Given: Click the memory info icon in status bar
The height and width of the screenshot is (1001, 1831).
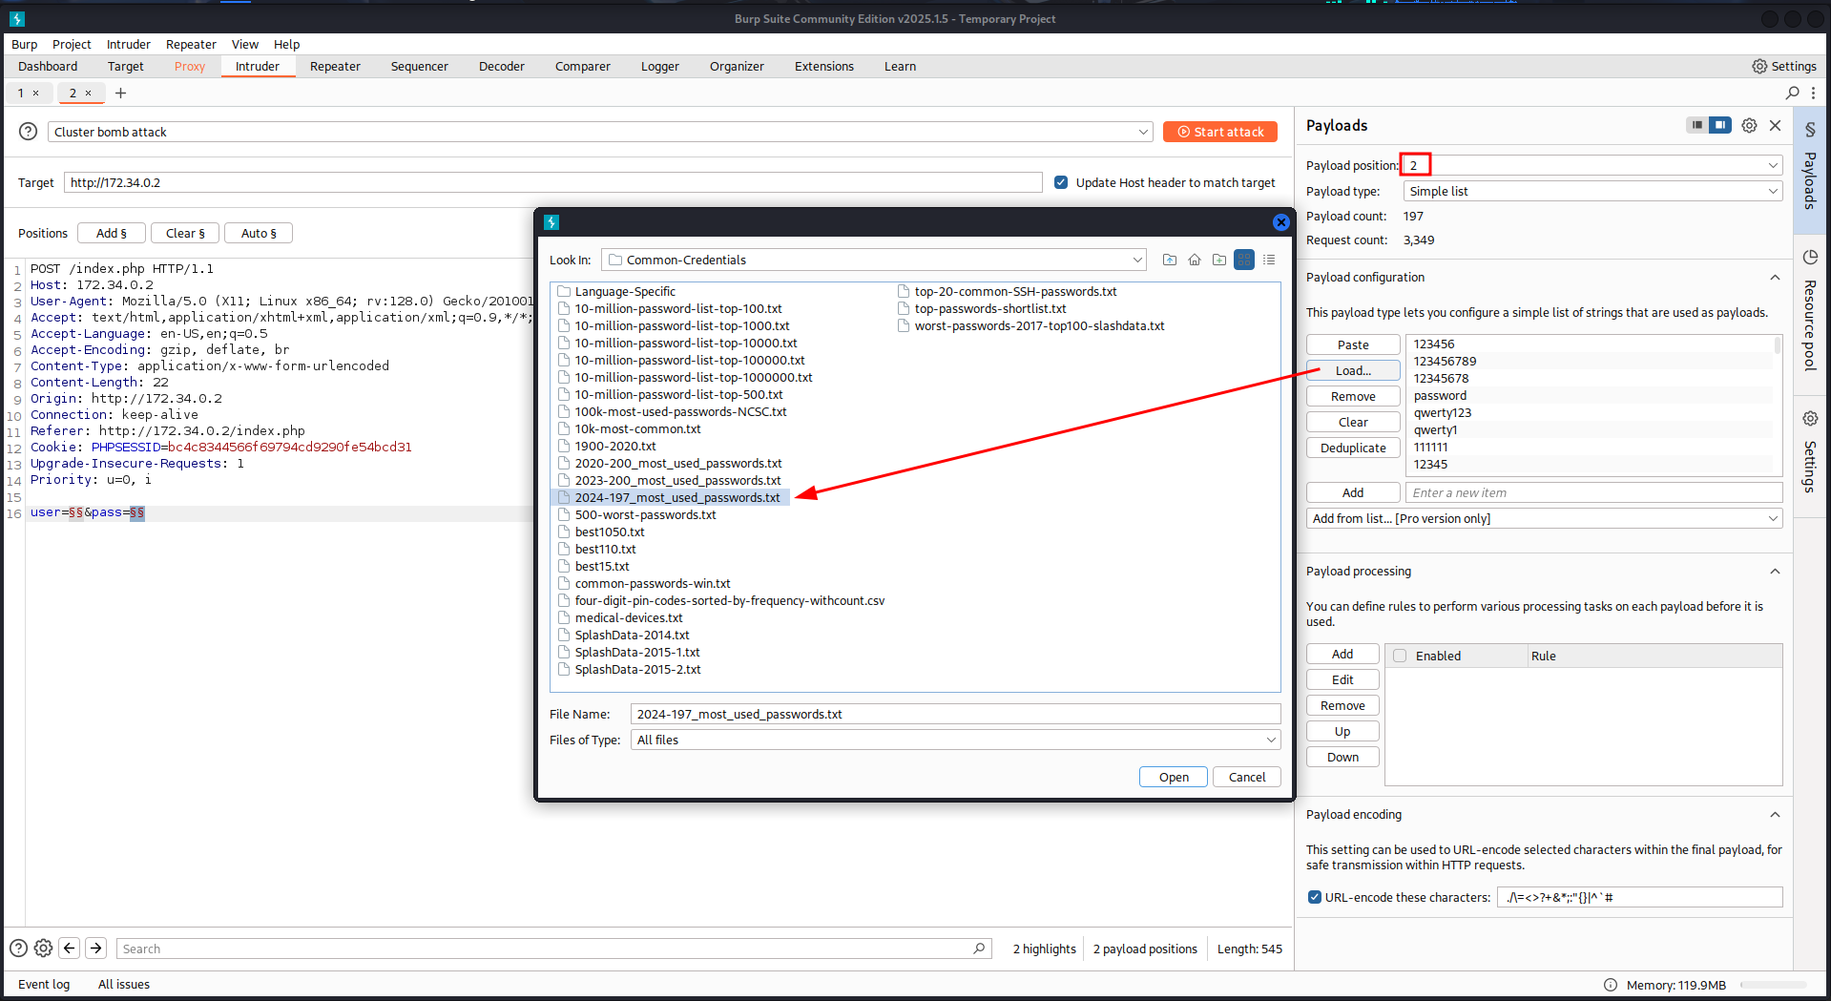Looking at the screenshot, I should click(1611, 985).
